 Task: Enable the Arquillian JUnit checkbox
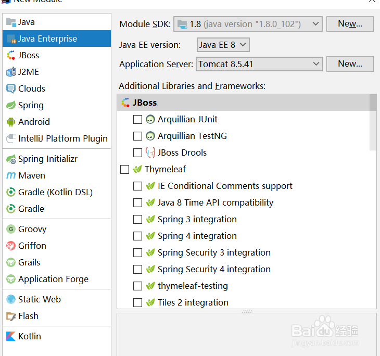[x=137, y=119]
